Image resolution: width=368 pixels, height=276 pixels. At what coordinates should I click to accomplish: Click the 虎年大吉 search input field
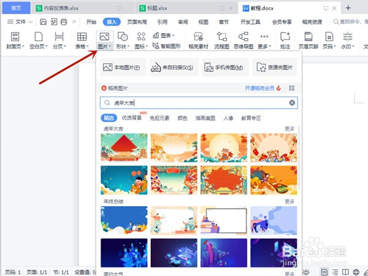199,102
